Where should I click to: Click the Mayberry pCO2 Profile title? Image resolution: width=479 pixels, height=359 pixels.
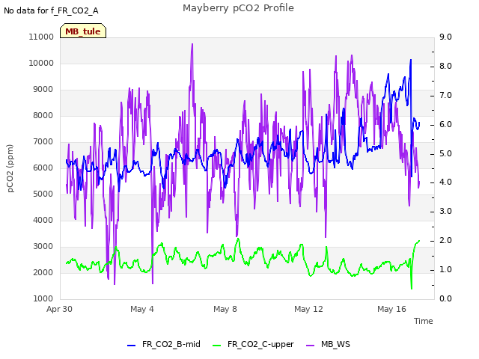point(238,8)
